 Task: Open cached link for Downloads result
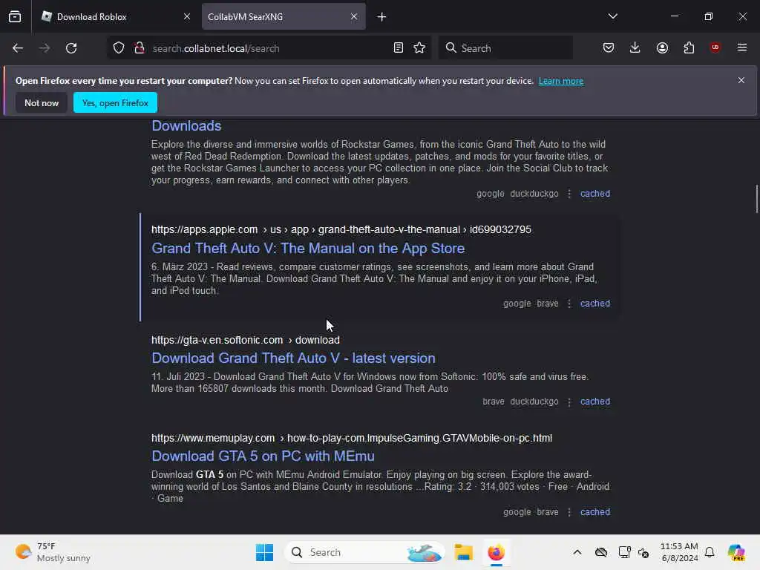pos(595,194)
